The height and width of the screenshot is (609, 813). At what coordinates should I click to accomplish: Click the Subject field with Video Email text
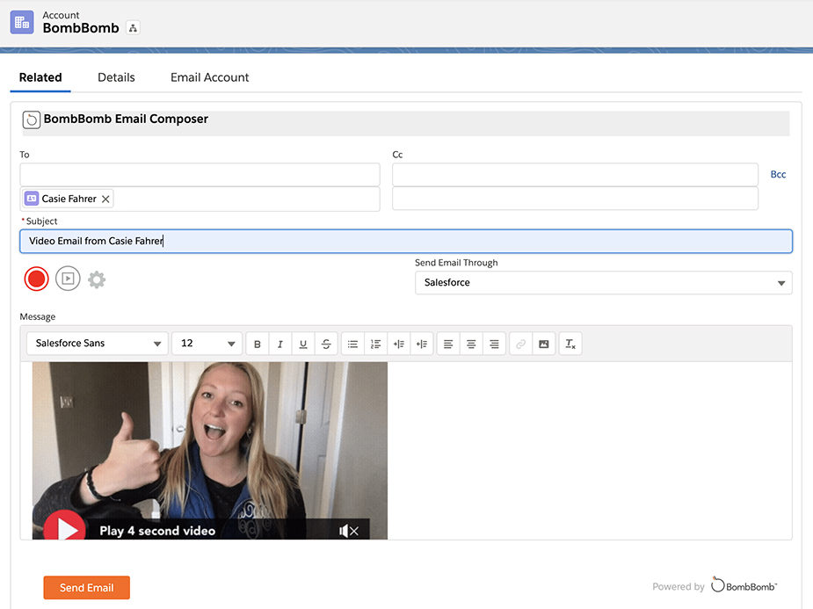(x=406, y=241)
